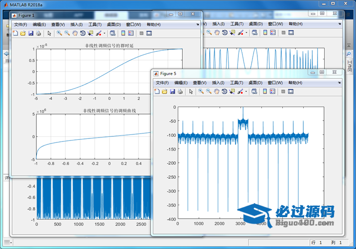
Task: Print the figure from Figure 5 toolbar
Action: 180,92
